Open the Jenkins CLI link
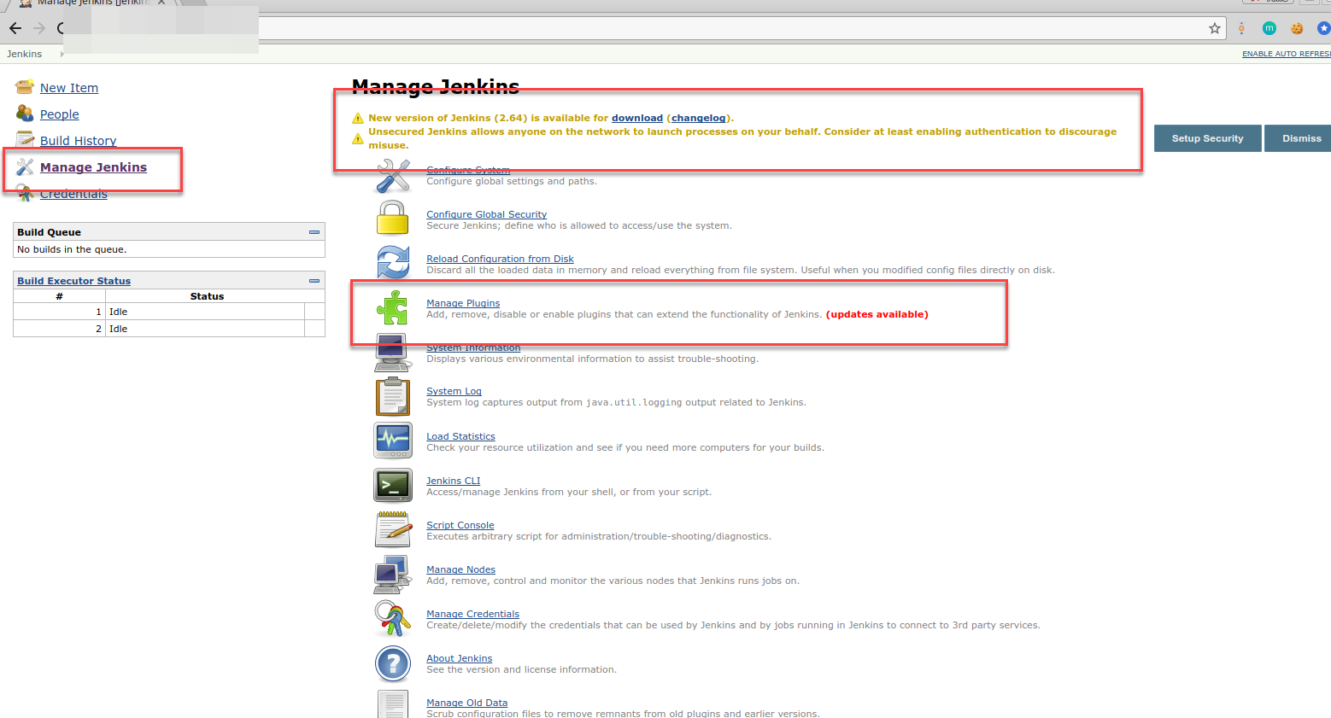 coord(453,481)
